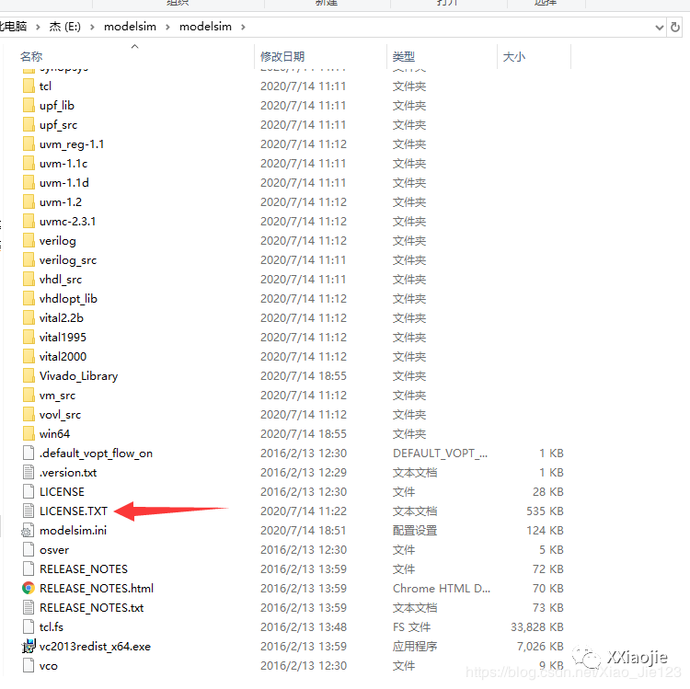The width and height of the screenshot is (690, 689).
Task: Click the vhdlopt_lib folder icon
Action: pos(29,299)
